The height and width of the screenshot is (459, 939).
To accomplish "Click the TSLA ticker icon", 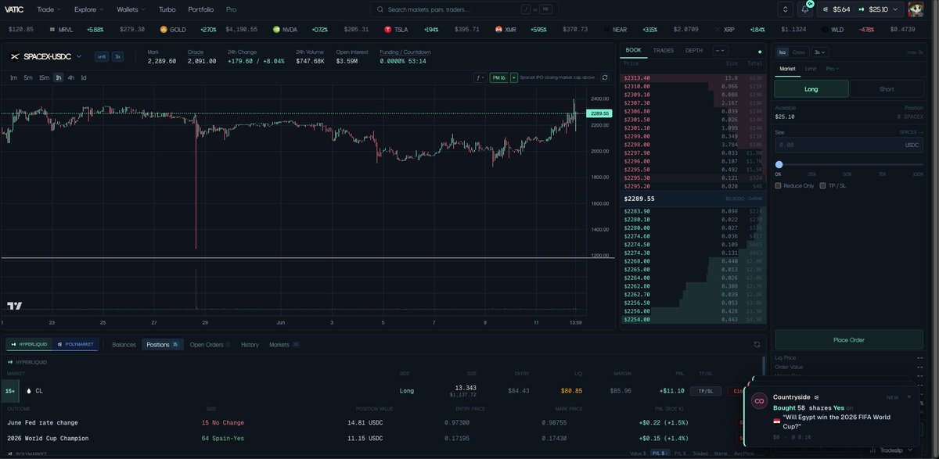I will point(388,29).
